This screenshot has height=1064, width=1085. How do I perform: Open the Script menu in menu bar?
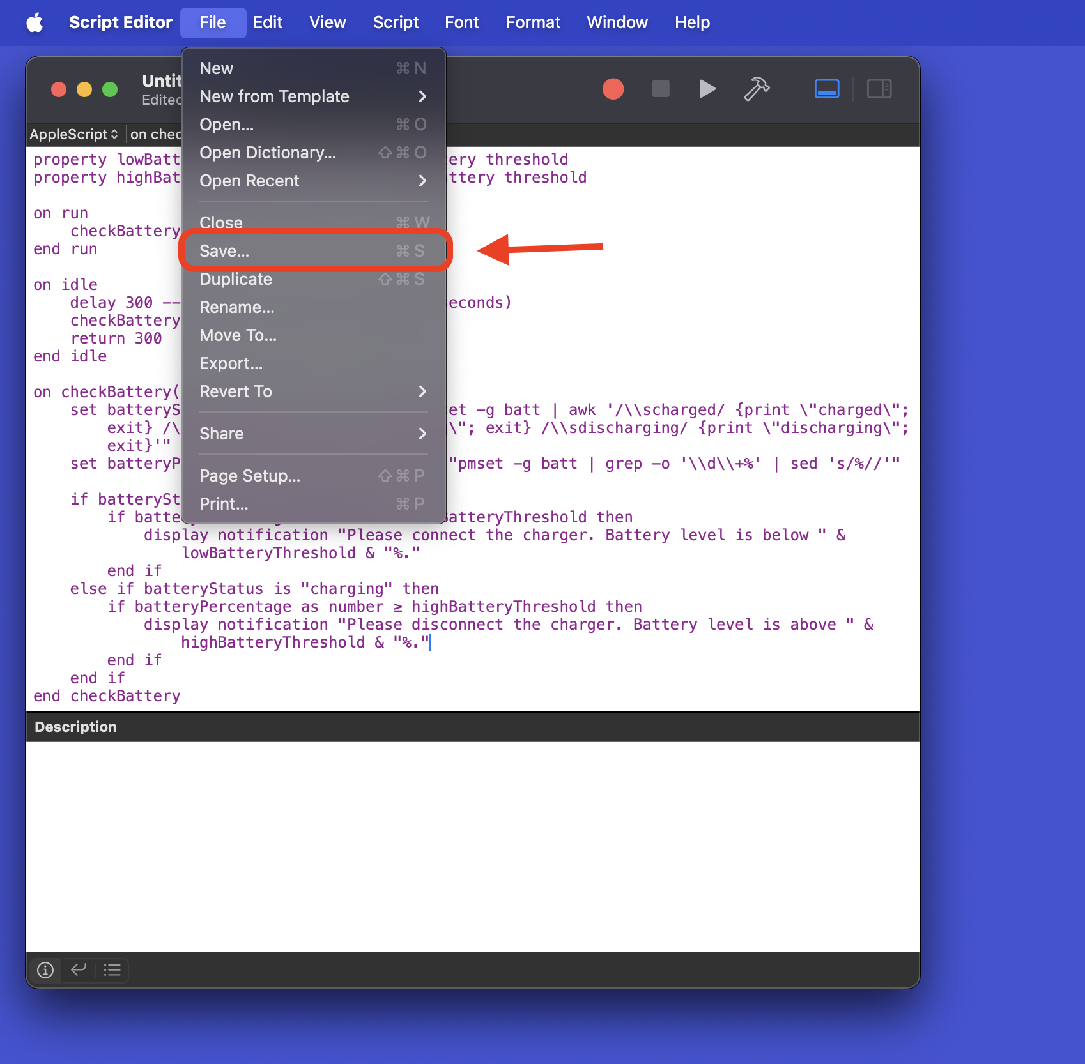point(396,23)
